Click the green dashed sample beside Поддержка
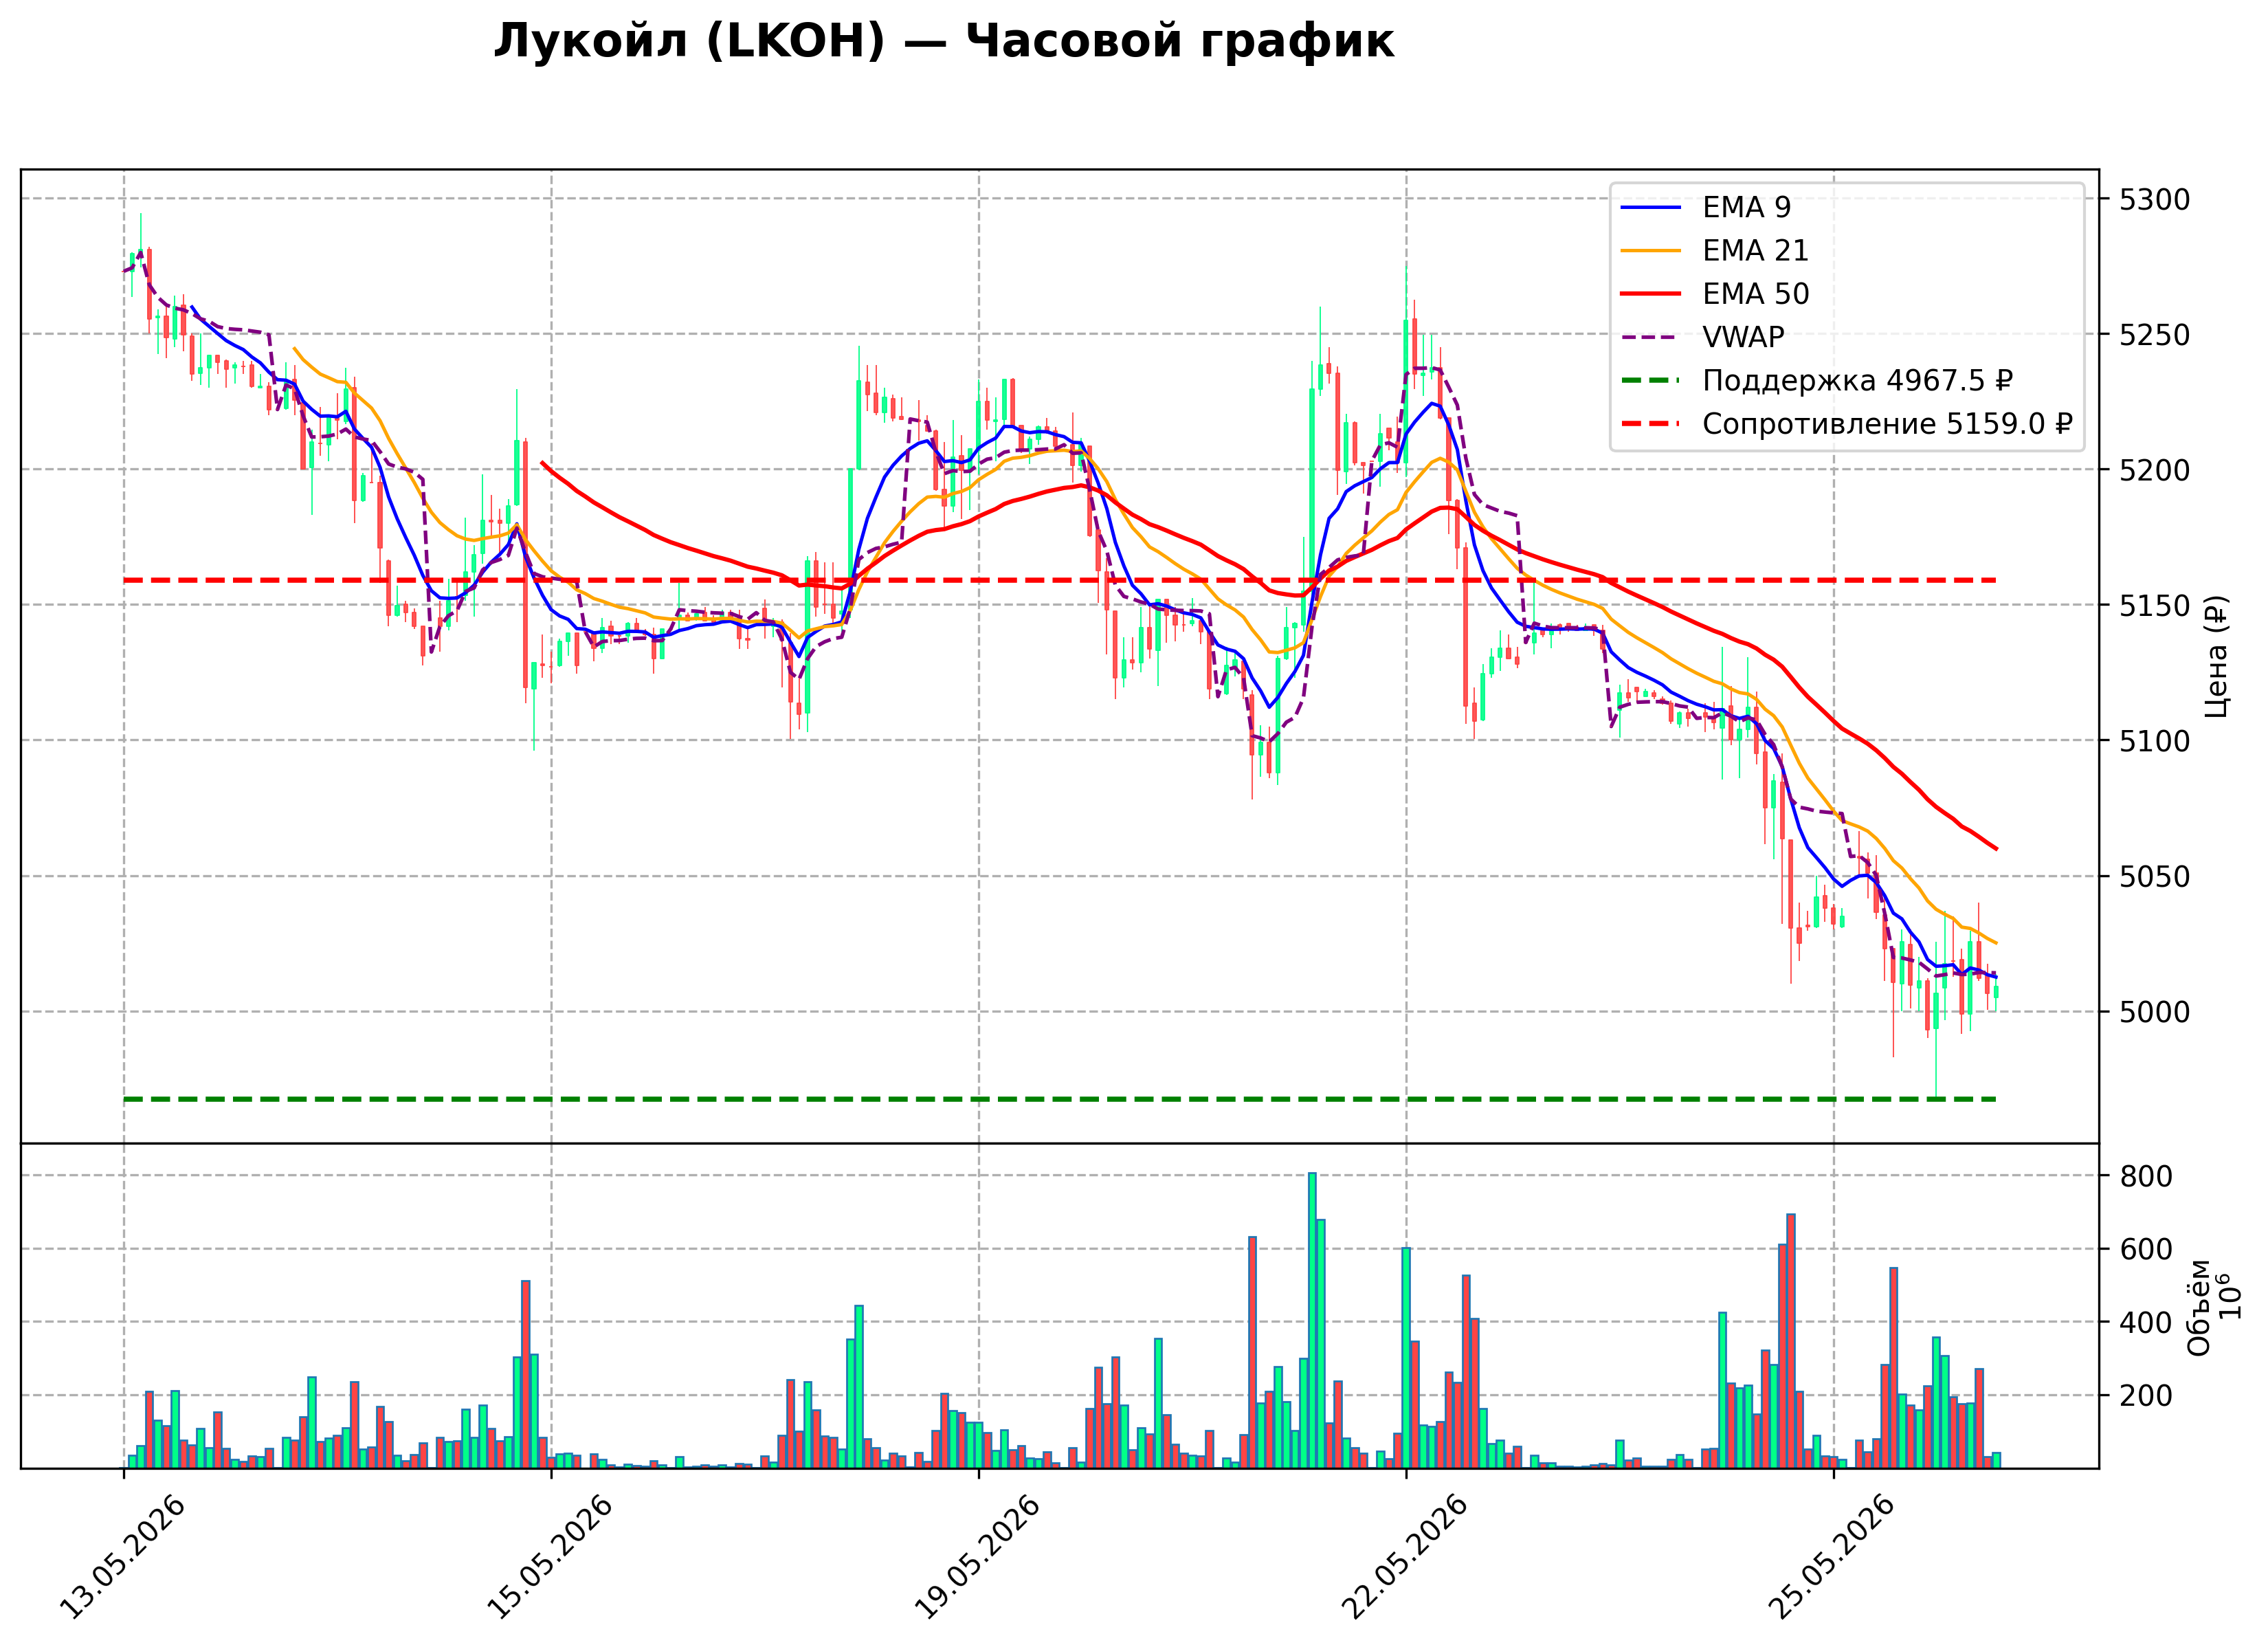The width and height of the screenshot is (2268, 1645). click(1651, 380)
